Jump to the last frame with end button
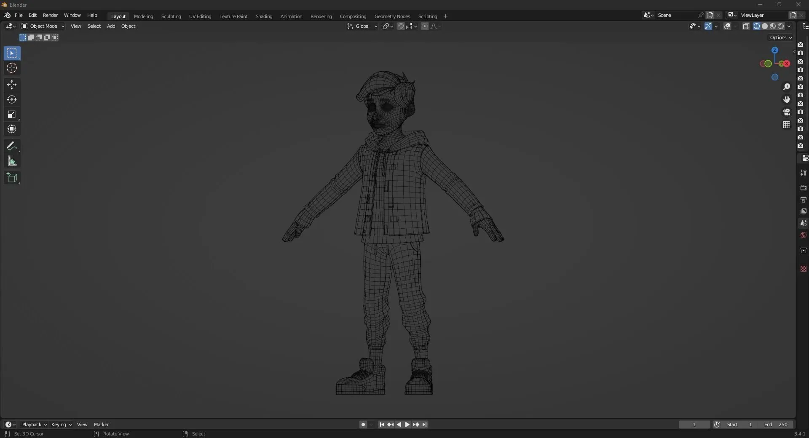Viewport: 809px width, 438px height. pyautogui.click(x=425, y=425)
